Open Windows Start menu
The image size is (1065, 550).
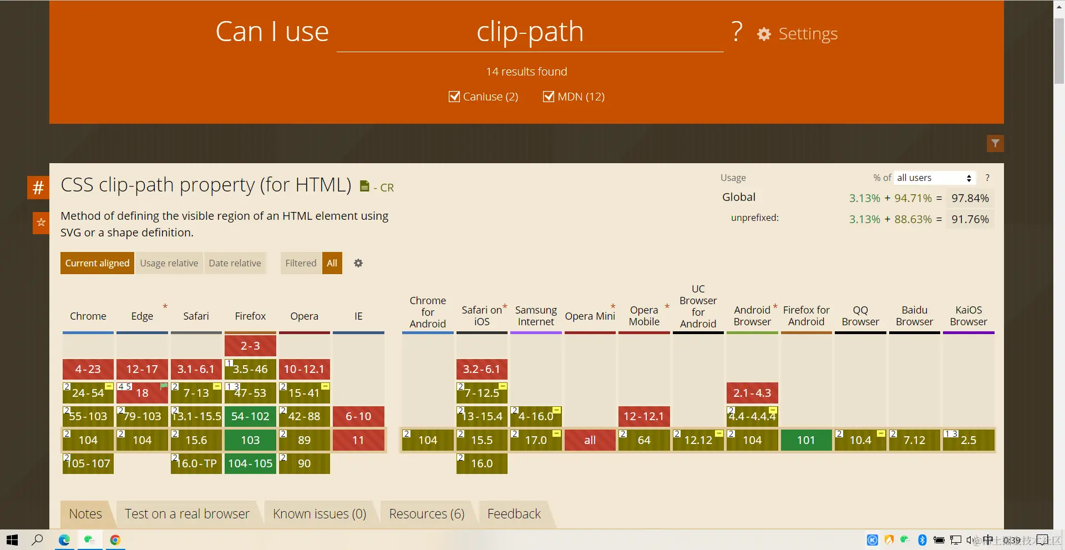click(x=12, y=540)
